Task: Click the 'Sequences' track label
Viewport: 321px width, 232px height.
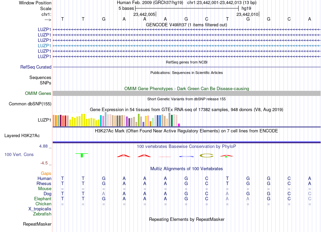Action: click(40, 78)
